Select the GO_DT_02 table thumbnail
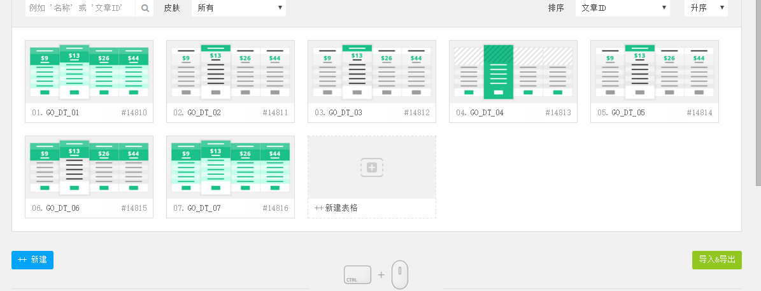 (x=231, y=72)
